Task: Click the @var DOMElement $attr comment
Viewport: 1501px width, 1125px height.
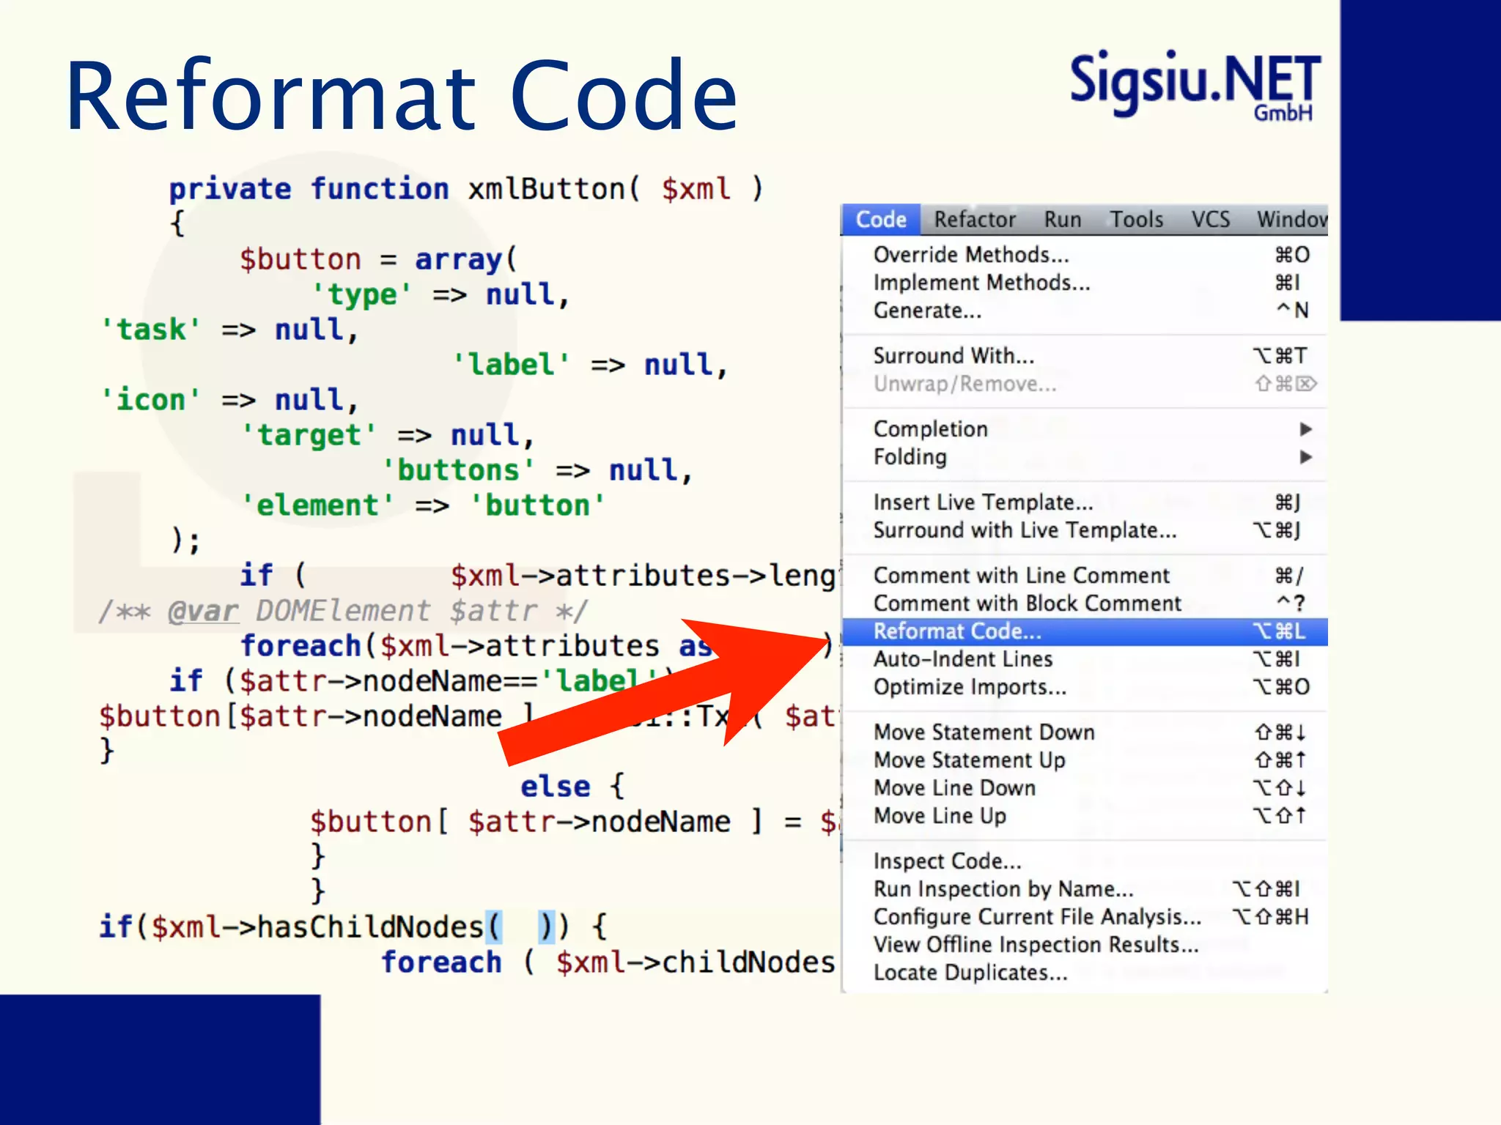Action: pos(343,611)
